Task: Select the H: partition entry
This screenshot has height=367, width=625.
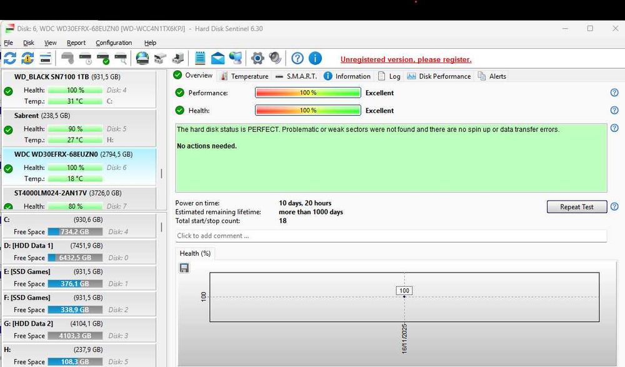Action: click(79, 355)
